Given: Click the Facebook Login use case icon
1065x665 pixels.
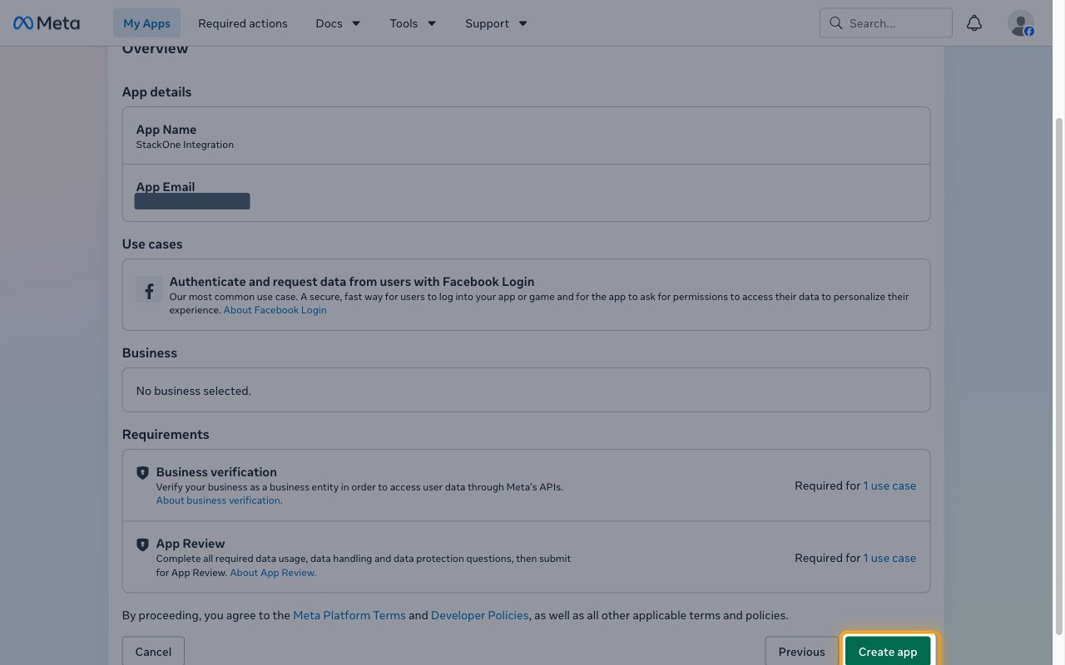Looking at the screenshot, I should (x=149, y=291).
